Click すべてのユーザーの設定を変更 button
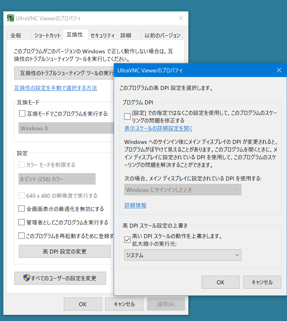The image size is (287, 321). (x=60, y=278)
